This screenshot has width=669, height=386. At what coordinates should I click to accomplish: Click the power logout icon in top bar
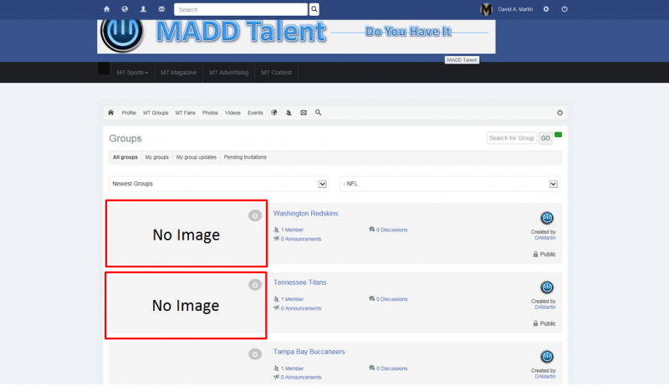click(x=564, y=9)
